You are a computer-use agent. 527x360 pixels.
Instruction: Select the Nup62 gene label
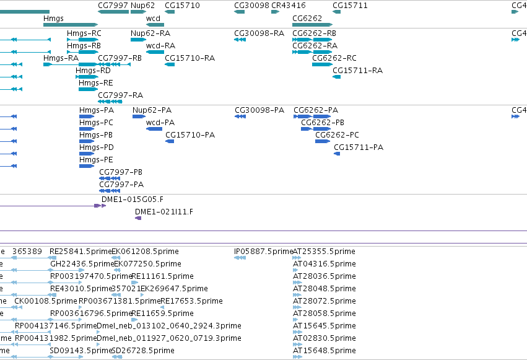(x=143, y=6)
